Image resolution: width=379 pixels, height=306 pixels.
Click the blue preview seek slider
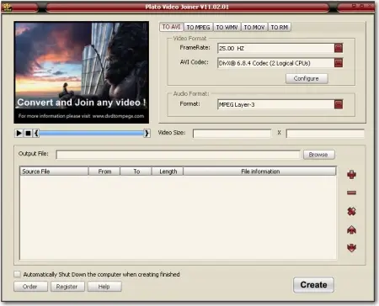[91, 133]
